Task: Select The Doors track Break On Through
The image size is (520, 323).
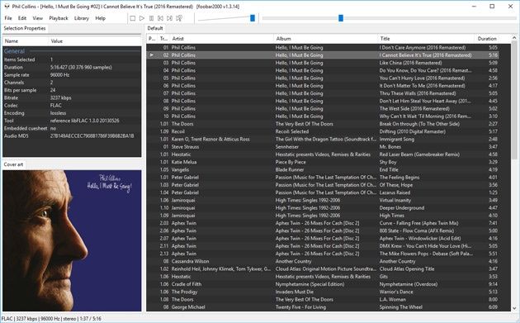Action: 323,124
